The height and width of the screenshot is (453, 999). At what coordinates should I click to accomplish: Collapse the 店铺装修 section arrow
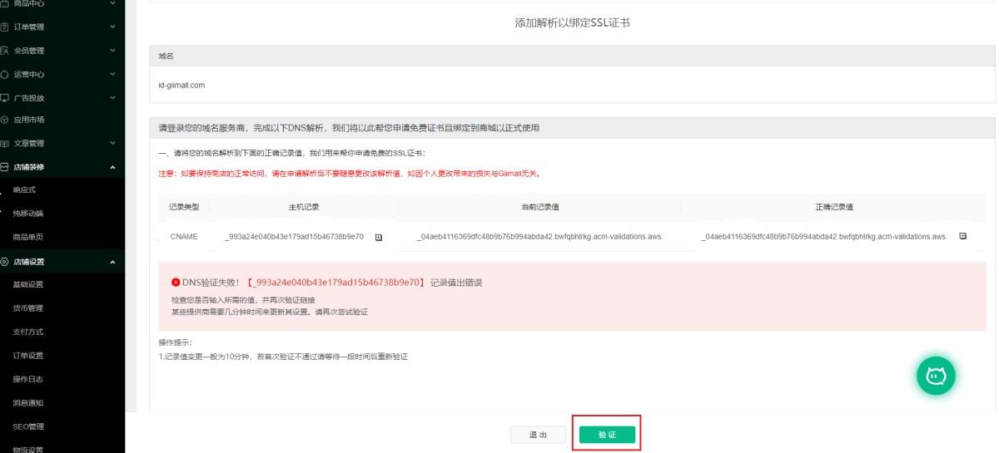(x=112, y=167)
